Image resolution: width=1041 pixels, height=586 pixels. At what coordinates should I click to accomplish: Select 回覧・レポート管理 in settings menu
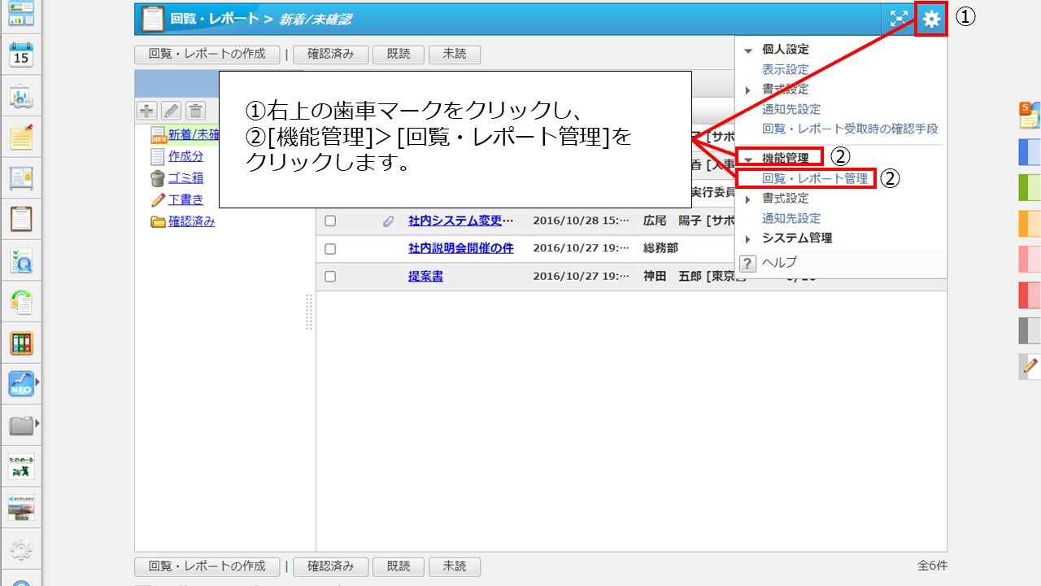[814, 178]
